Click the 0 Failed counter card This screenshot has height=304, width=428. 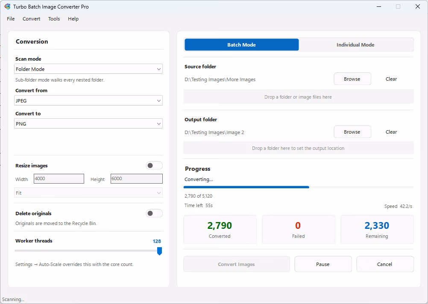point(298,230)
